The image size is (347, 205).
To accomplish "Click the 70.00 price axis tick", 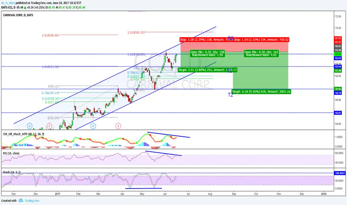I will (x=338, y=28).
